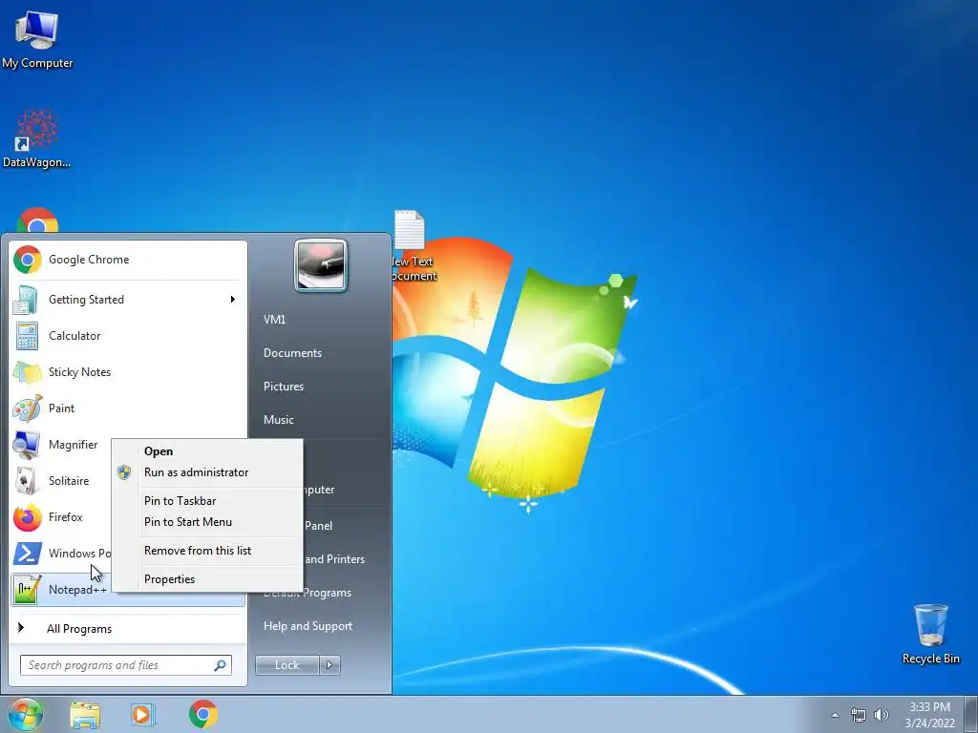Select Run as administrator
Image resolution: width=978 pixels, height=733 pixels.
(x=207, y=472)
